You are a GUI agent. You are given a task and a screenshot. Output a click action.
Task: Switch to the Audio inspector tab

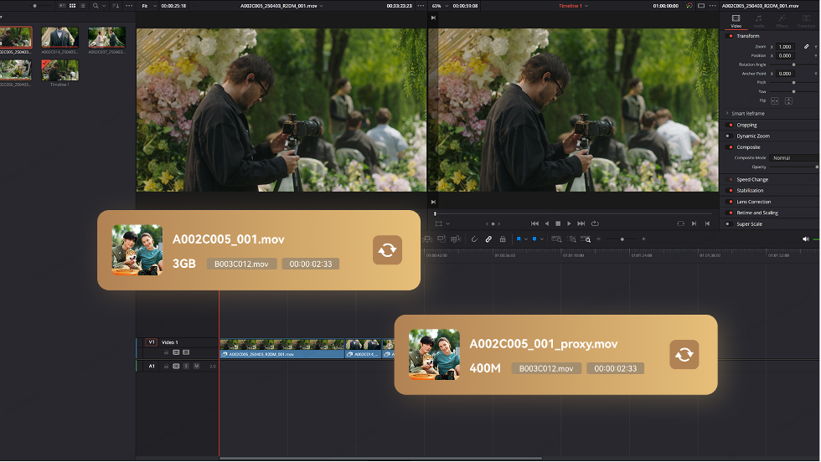tap(758, 21)
